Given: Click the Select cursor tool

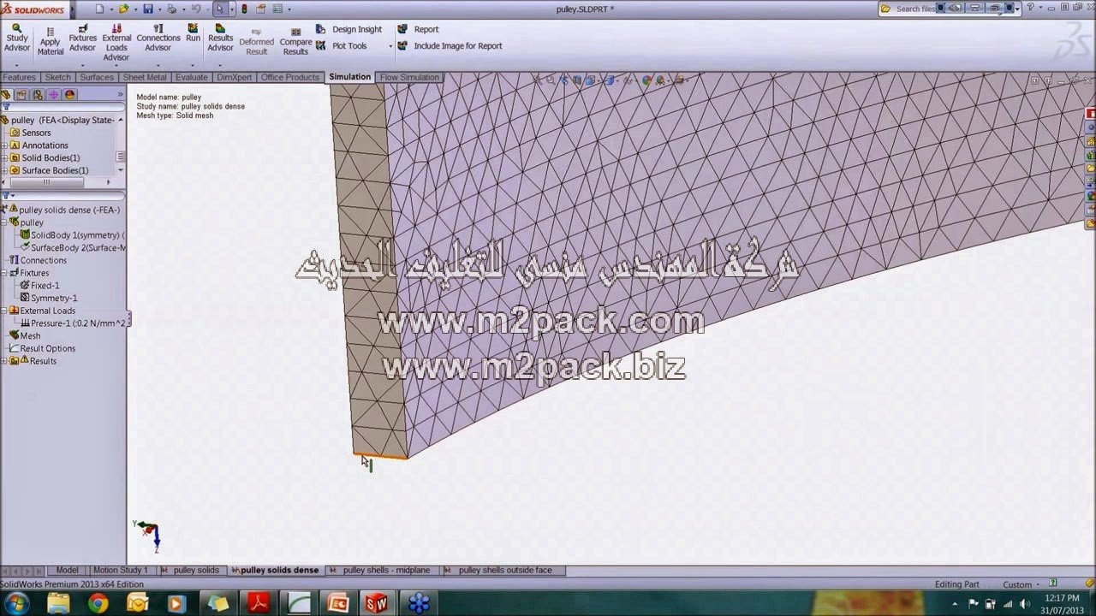Looking at the screenshot, I should click(x=220, y=9).
